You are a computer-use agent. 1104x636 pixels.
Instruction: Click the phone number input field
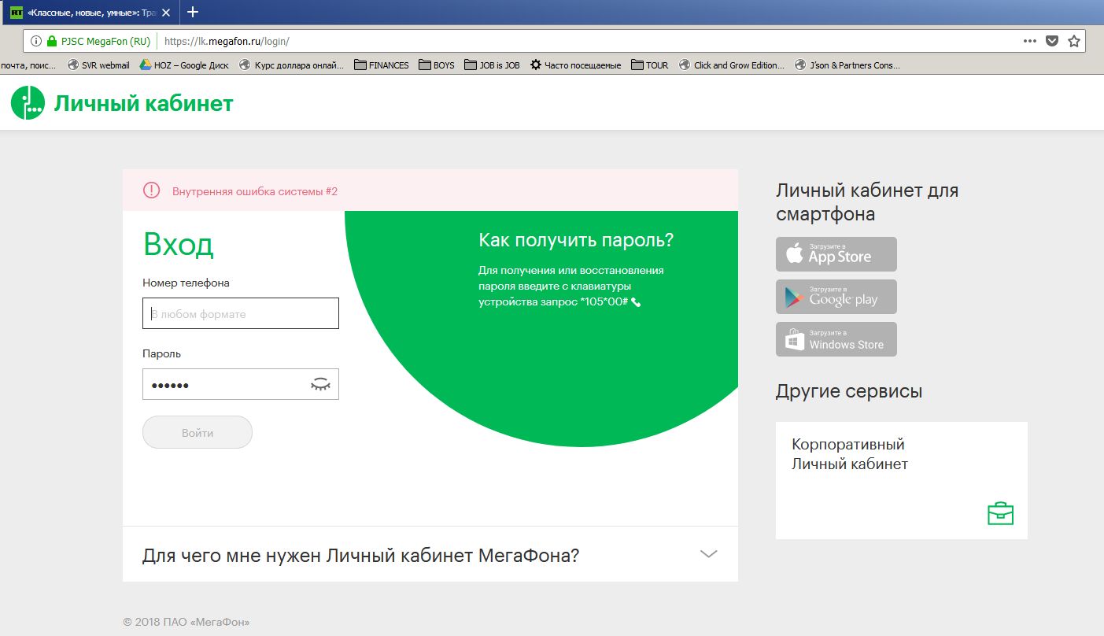241,313
